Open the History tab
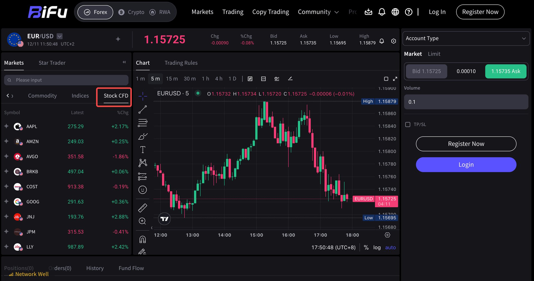This screenshot has height=281, width=534. 95,268
